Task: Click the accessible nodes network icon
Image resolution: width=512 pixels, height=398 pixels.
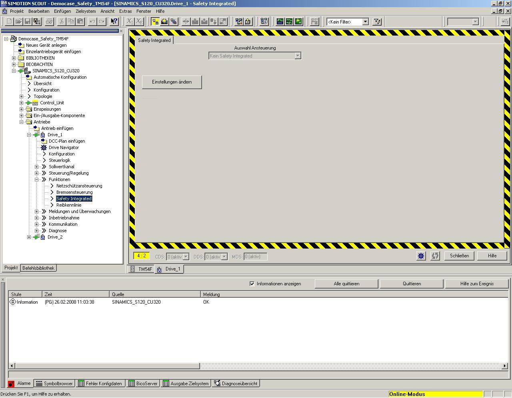Action: coord(239,22)
